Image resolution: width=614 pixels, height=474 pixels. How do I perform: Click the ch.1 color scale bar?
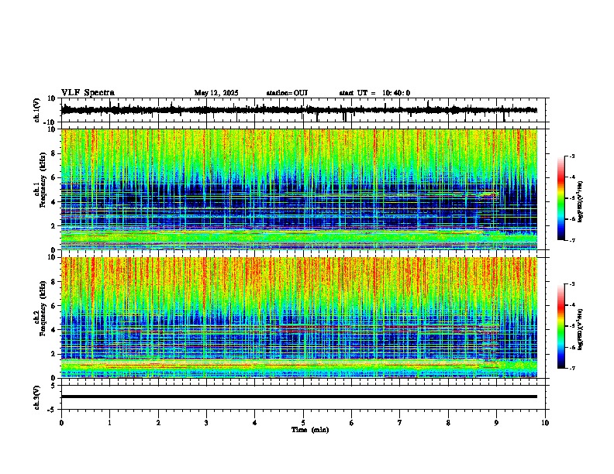point(561,198)
